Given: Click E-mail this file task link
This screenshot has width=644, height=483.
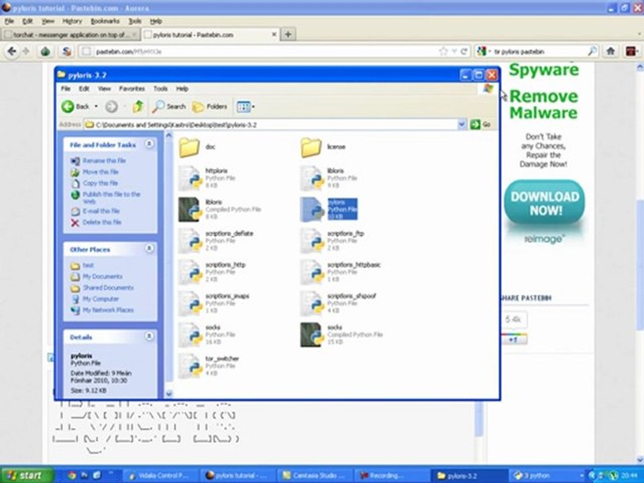Looking at the screenshot, I should click(95, 211).
